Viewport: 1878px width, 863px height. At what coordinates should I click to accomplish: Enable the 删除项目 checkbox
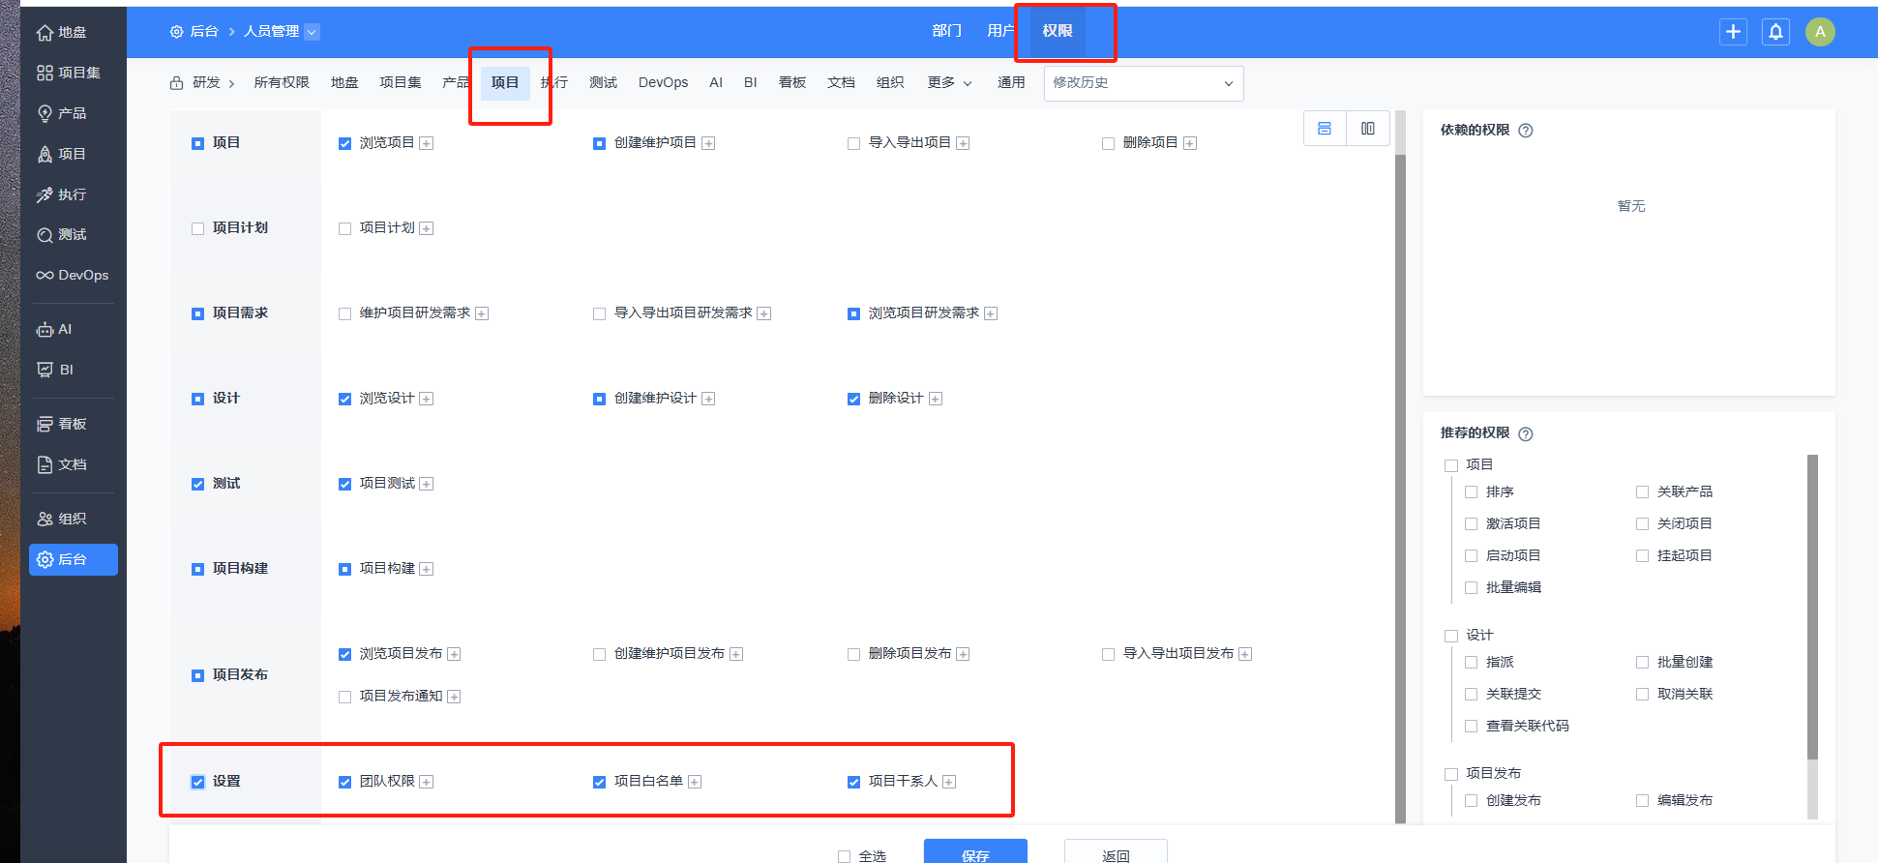[x=1108, y=144]
